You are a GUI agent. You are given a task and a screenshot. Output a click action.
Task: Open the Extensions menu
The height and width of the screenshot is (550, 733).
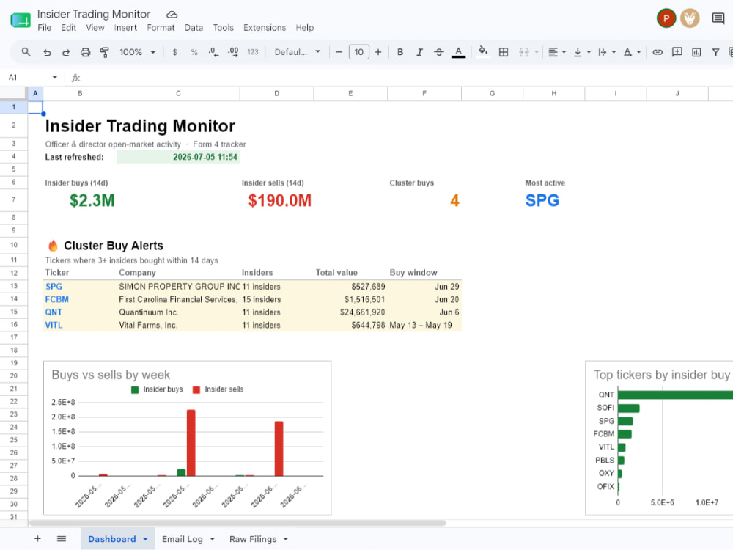[265, 28]
